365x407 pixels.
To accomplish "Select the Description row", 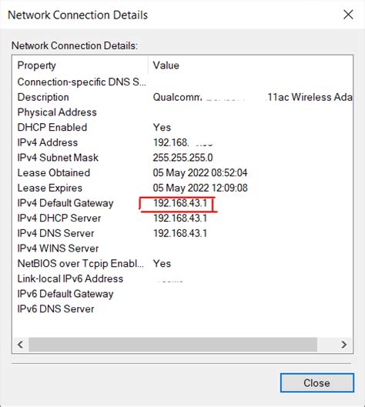I will 182,97.
